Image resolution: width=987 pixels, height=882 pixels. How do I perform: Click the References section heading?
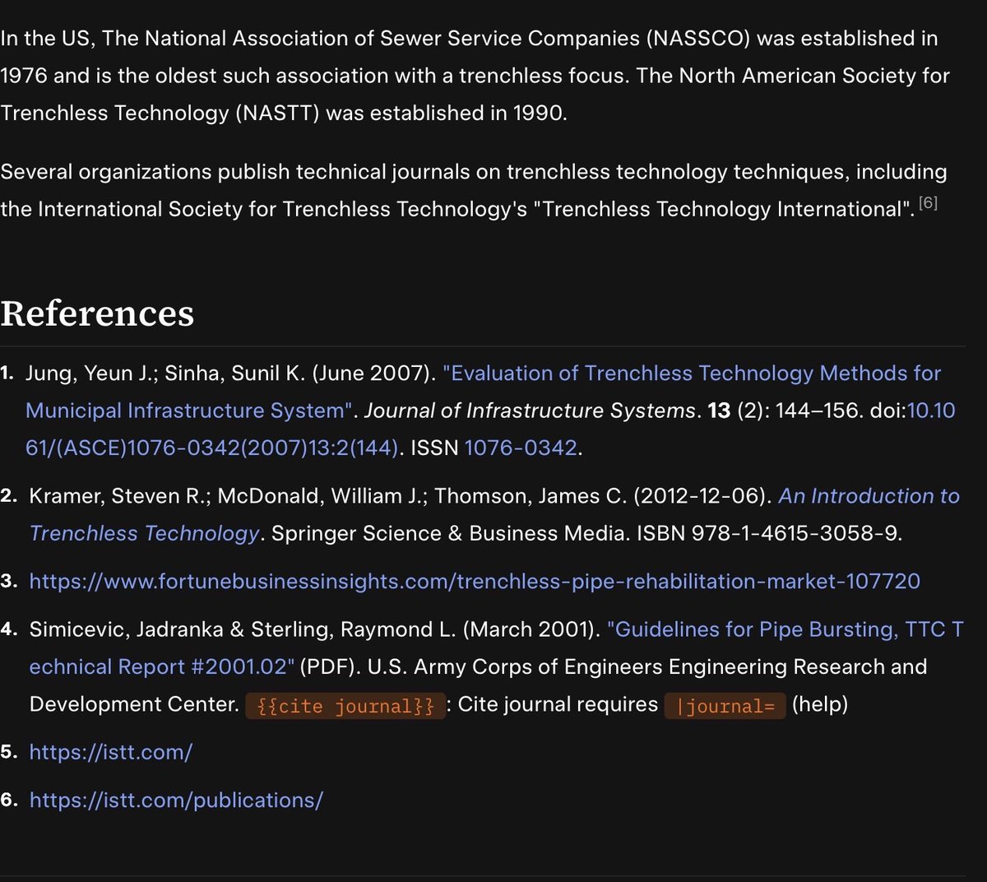(97, 313)
